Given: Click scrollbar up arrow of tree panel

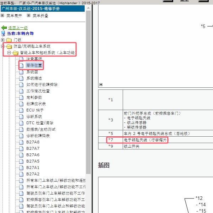Looking at the screenshot, I should (x=88, y=8).
